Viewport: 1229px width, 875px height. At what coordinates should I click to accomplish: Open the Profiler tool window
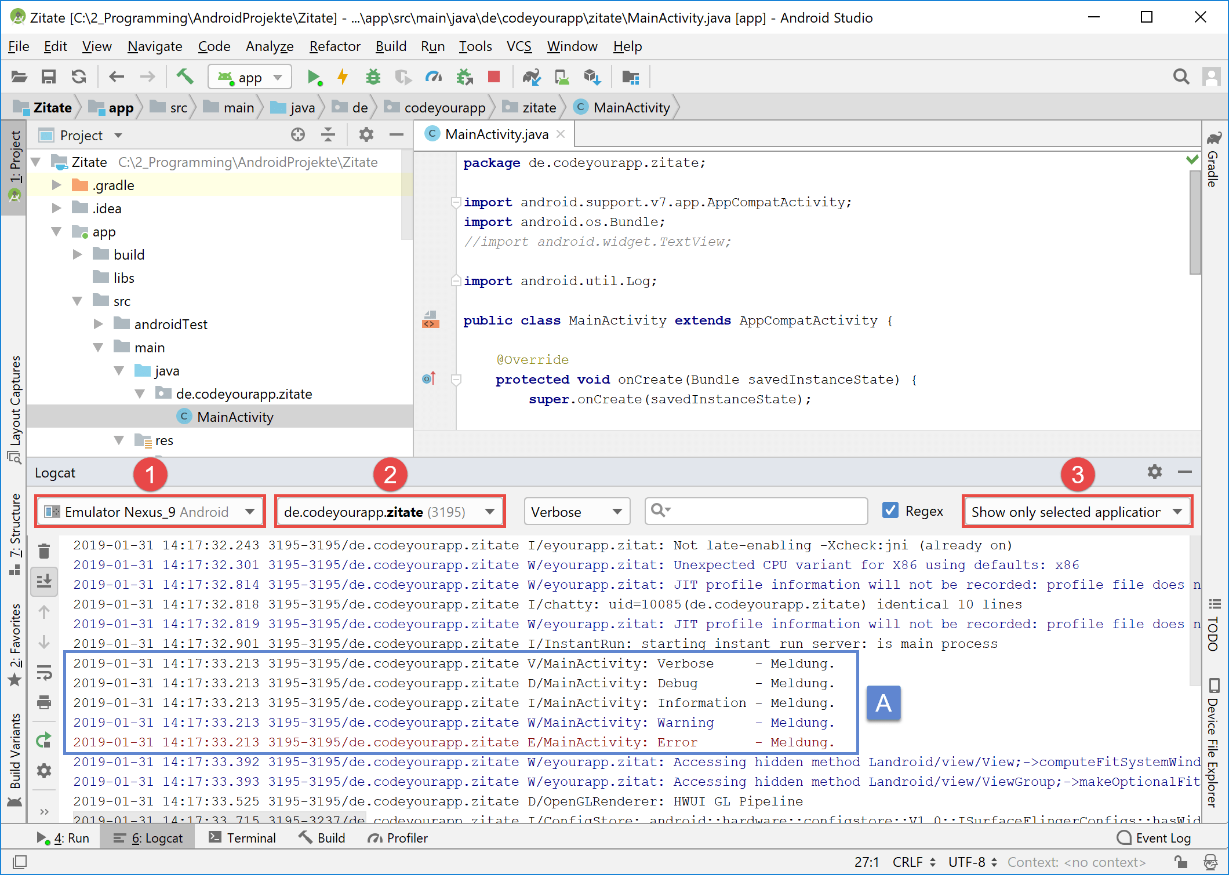tap(398, 837)
